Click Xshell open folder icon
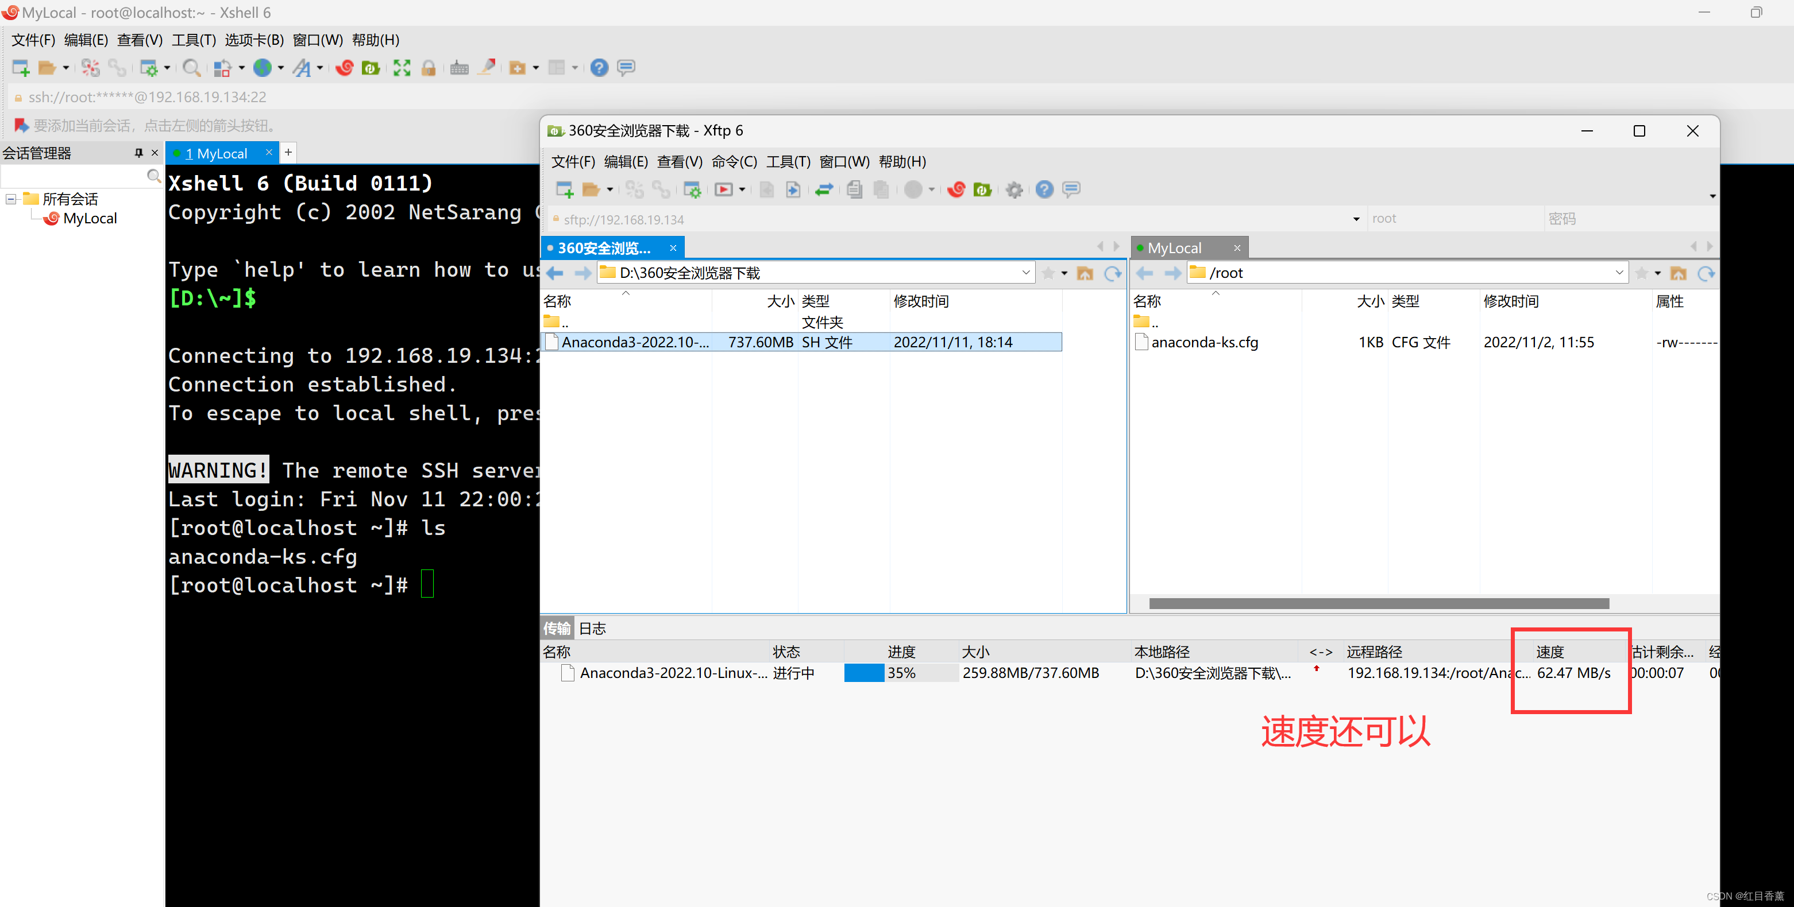This screenshot has height=907, width=1794. 47,68
